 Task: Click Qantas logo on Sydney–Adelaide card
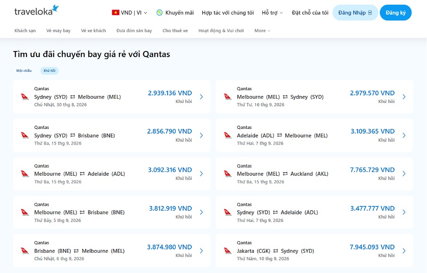[x=228, y=212]
